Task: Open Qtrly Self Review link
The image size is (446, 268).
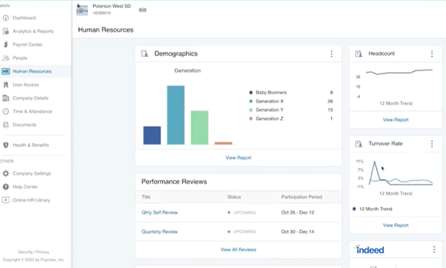Action: pos(159,212)
